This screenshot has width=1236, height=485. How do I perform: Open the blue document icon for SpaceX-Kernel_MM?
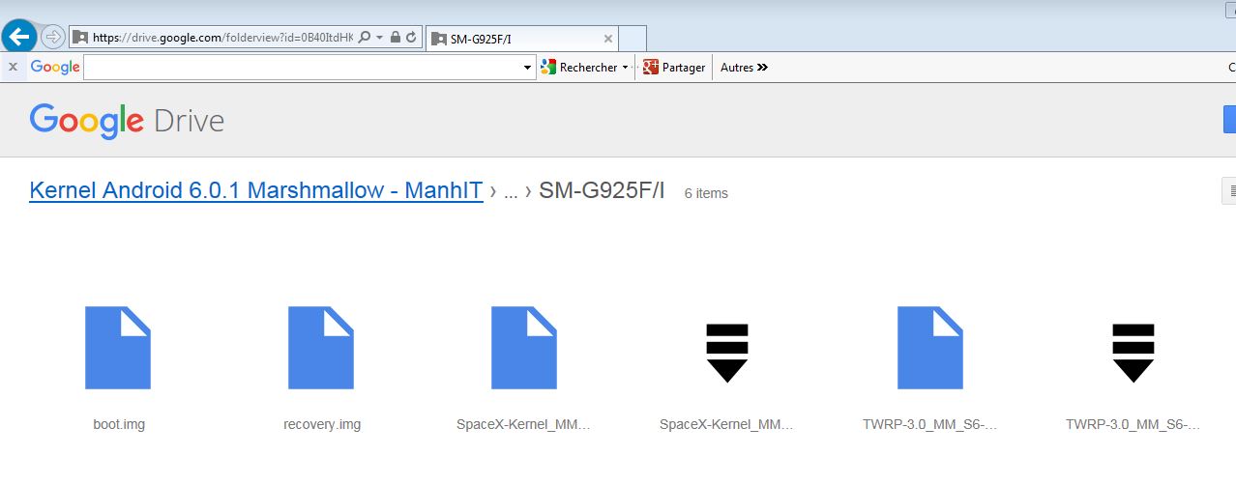tap(524, 348)
